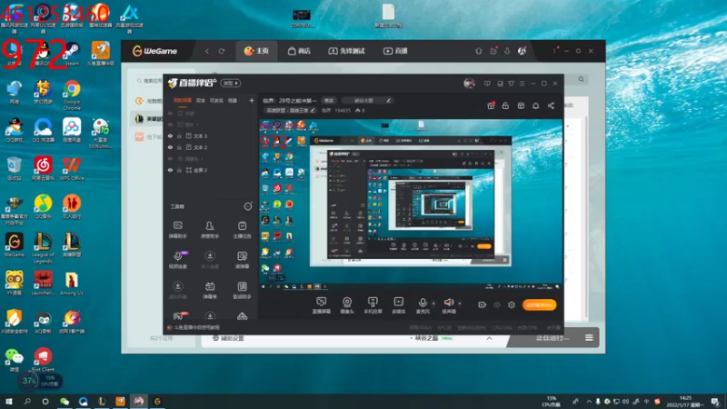Image resolution: width=727 pixels, height=409 pixels.
Task: Open the layout grid icon above preview
Action: coord(521,105)
